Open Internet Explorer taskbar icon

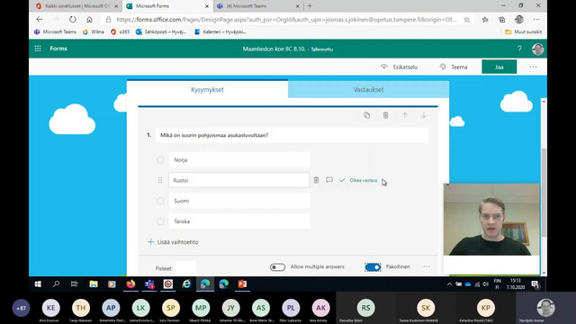click(186, 284)
